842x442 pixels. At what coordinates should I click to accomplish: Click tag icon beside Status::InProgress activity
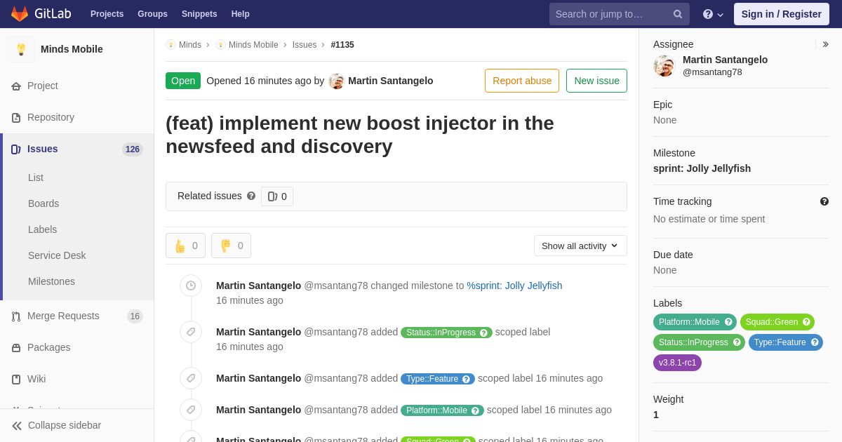[191, 332]
